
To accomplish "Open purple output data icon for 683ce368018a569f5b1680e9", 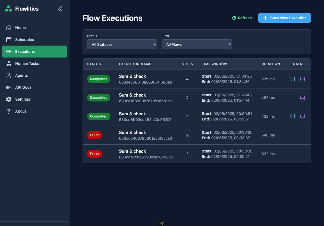I will pyautogui.click(x=303, y=79).
